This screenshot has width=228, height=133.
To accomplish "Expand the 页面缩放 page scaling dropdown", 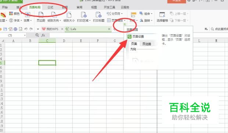I will (124, 21).
